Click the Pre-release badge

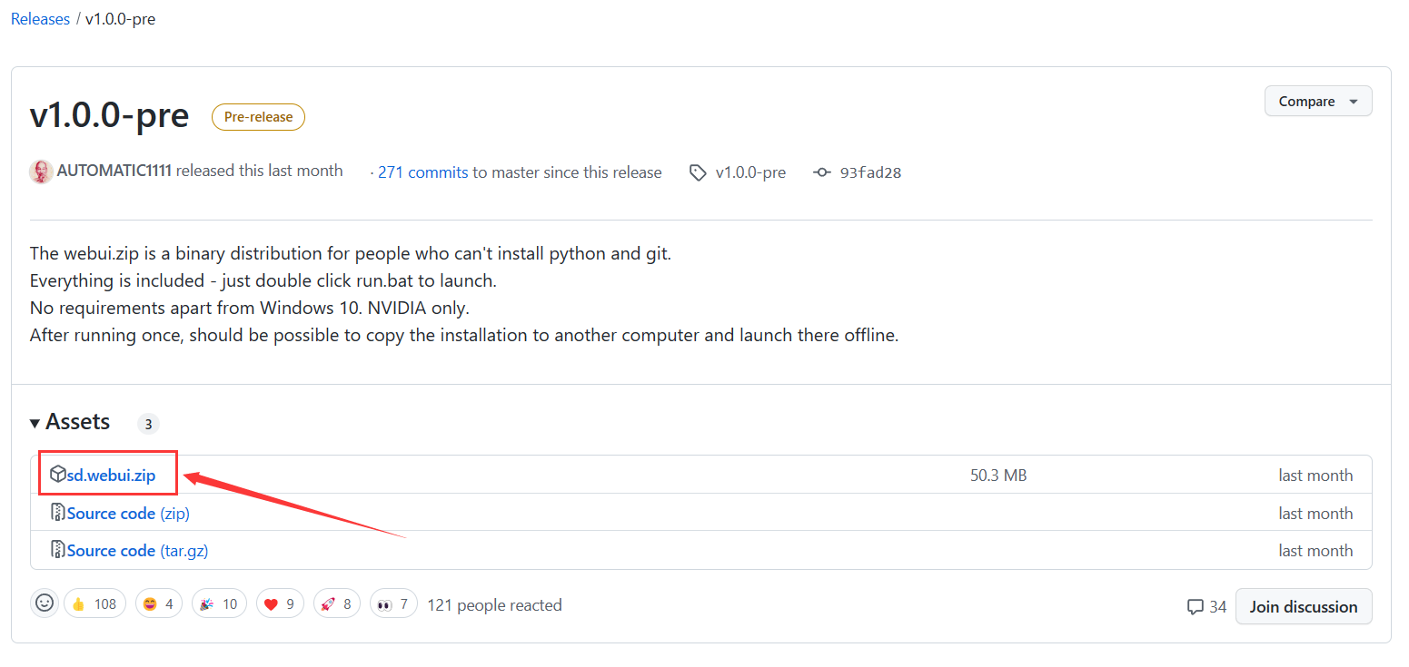click(x=258, y=117)
